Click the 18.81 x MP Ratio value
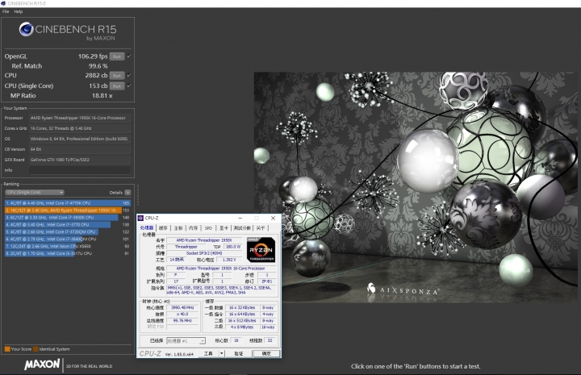This screenshot has width=581, height=375. point(102,95)
